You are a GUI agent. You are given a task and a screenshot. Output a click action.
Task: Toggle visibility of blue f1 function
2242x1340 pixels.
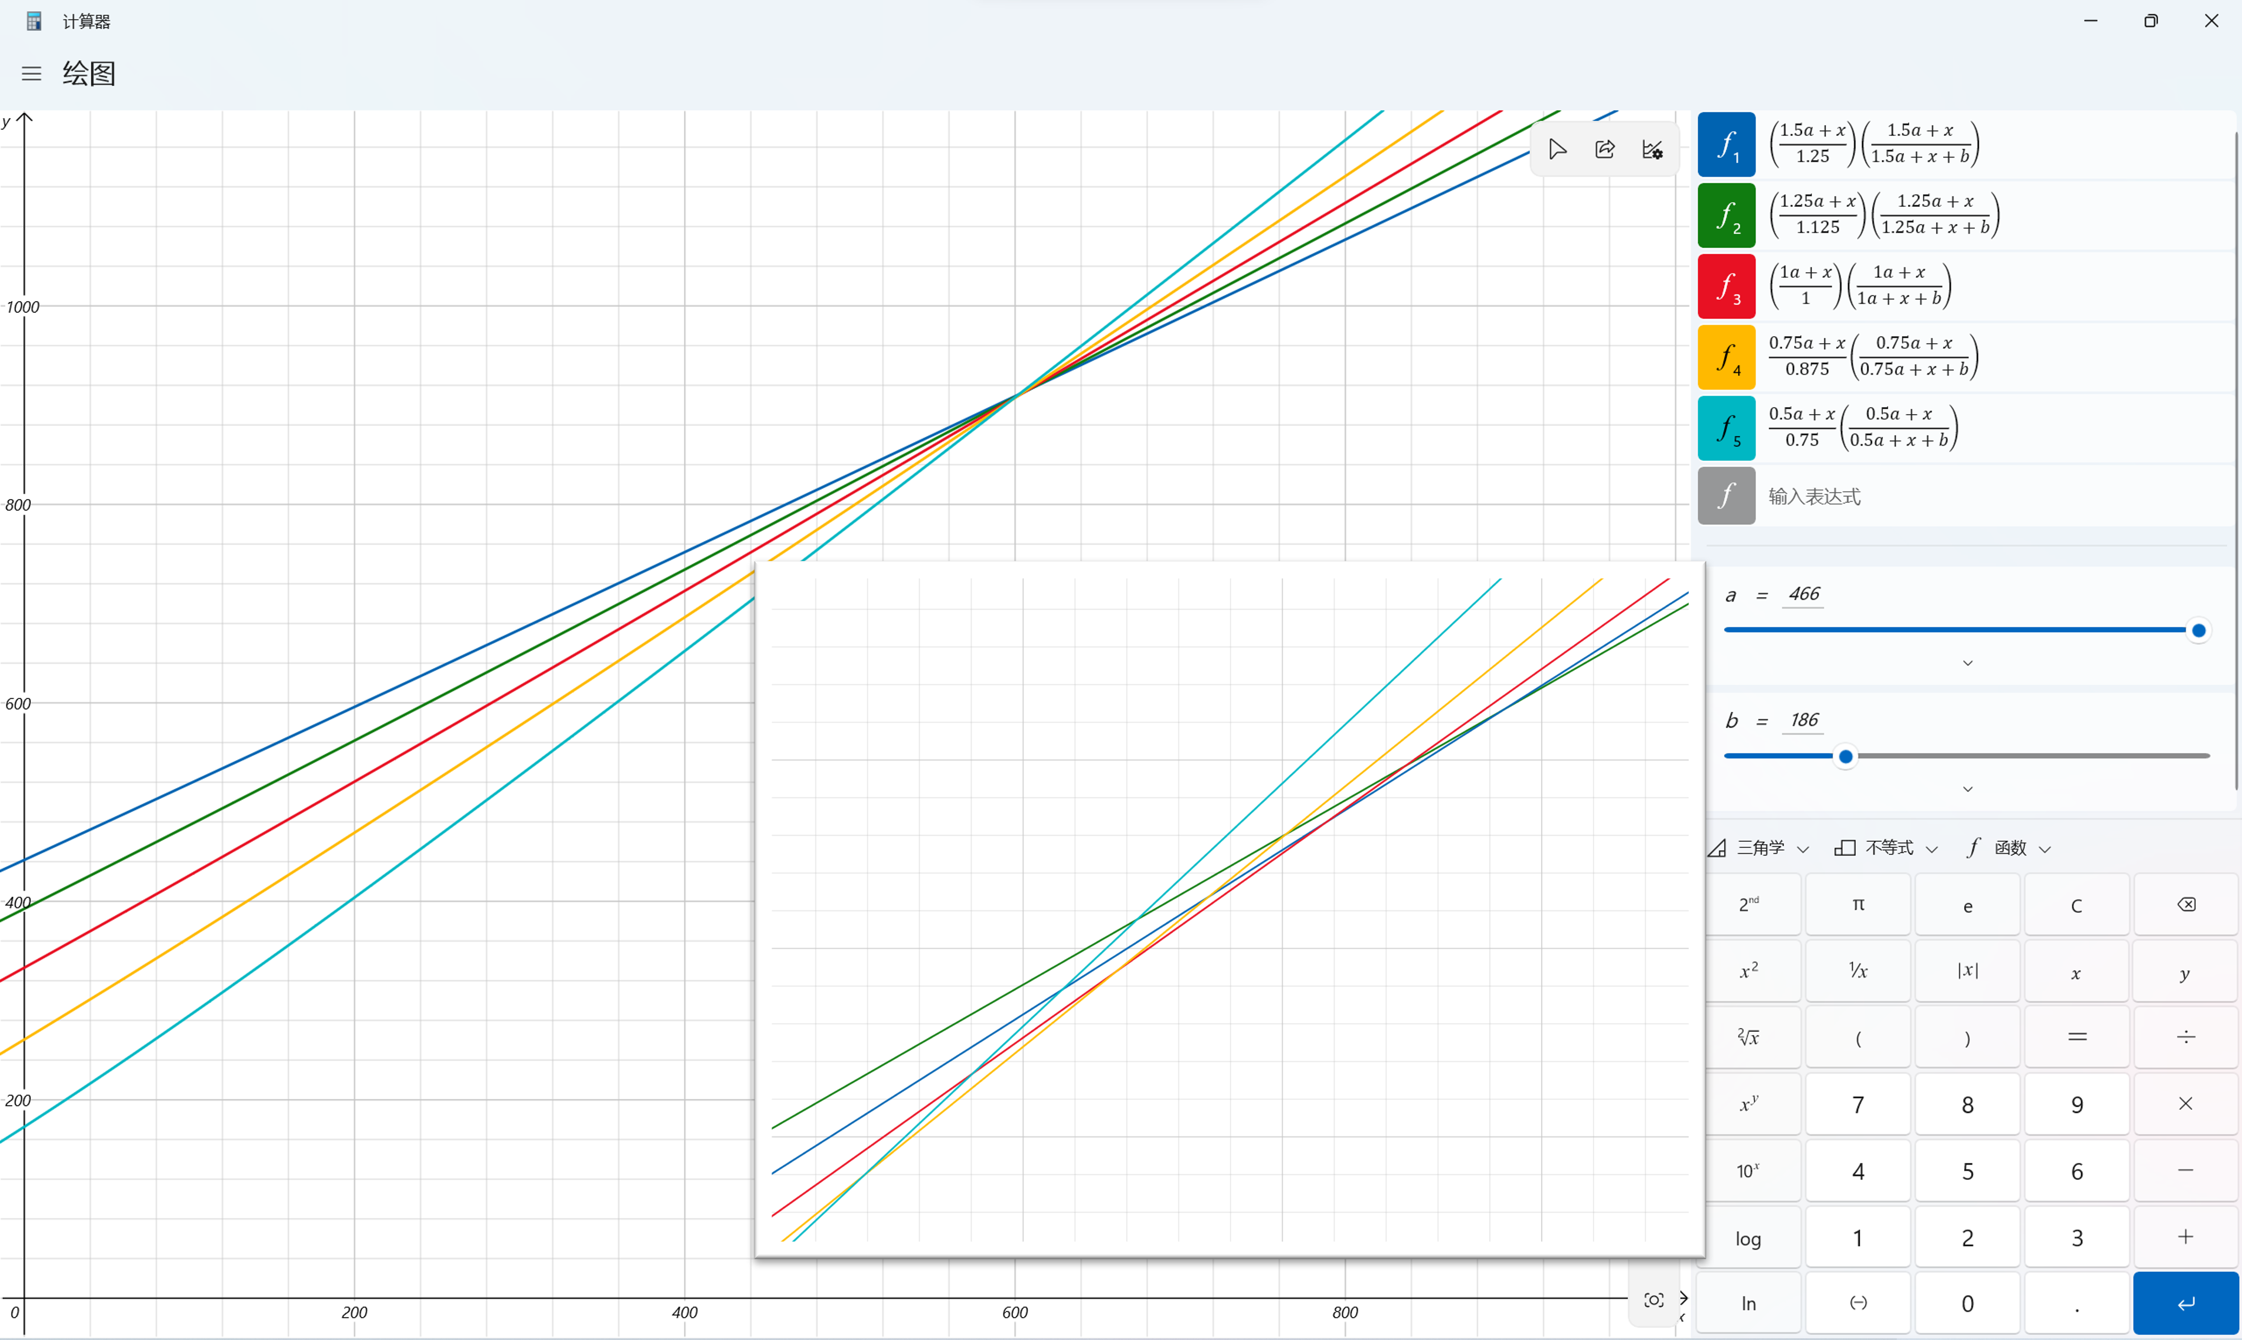tap(1726, 145)
